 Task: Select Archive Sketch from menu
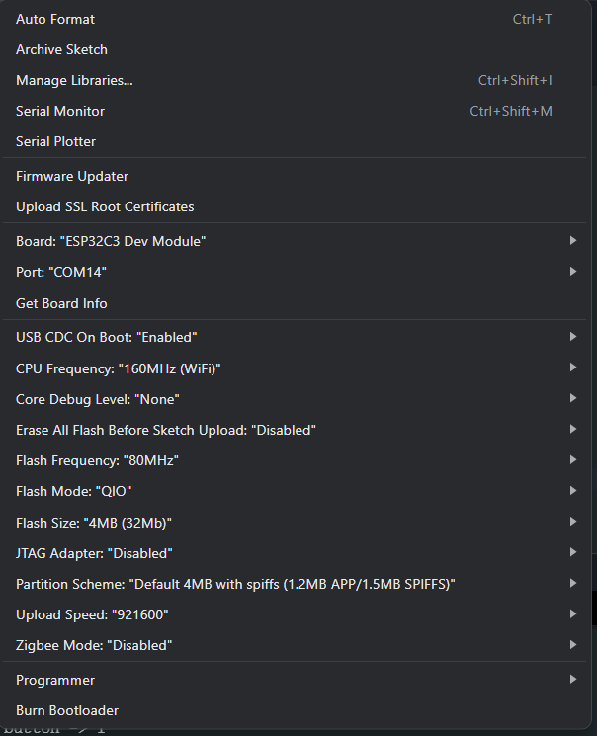pyautogui.click(x=61, y=49)
